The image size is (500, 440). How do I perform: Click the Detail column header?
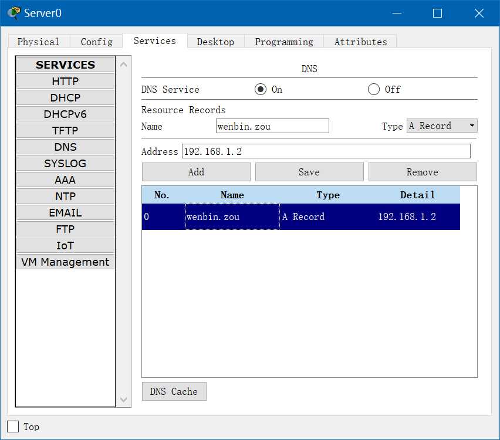[418, 195]
